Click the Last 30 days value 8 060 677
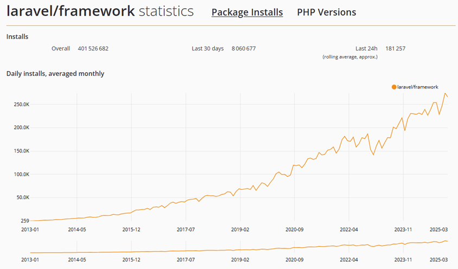This screenshot has height=269, width=458. point(243,48)
